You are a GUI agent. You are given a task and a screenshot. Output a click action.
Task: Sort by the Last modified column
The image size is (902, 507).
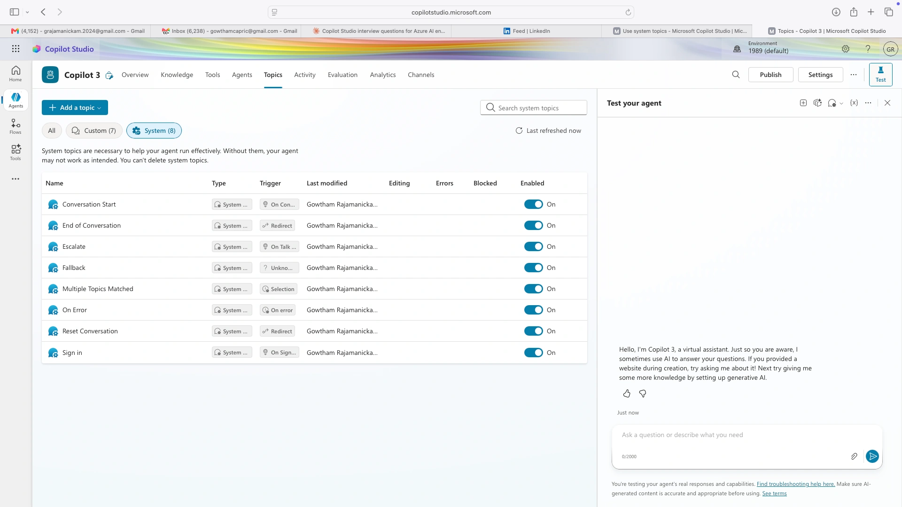point(327,183)
